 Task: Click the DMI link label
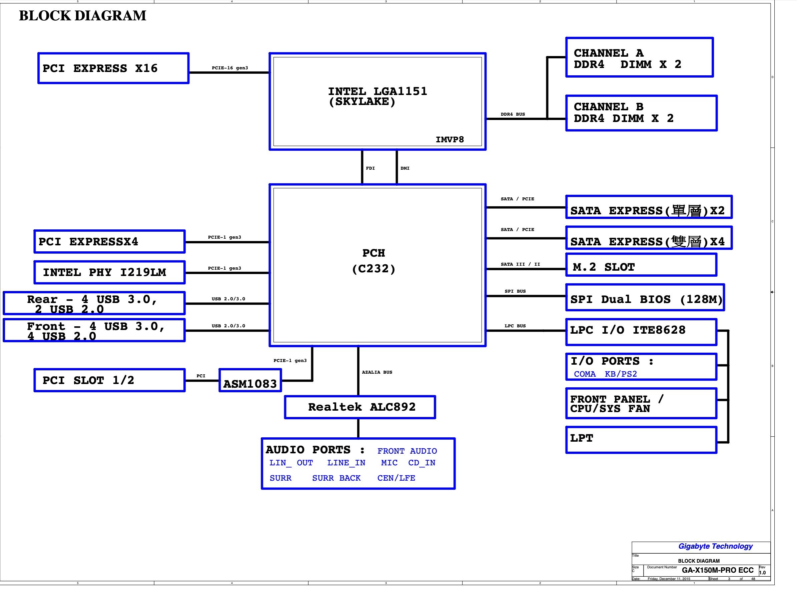pyautogui.click(x=405, y=168)
